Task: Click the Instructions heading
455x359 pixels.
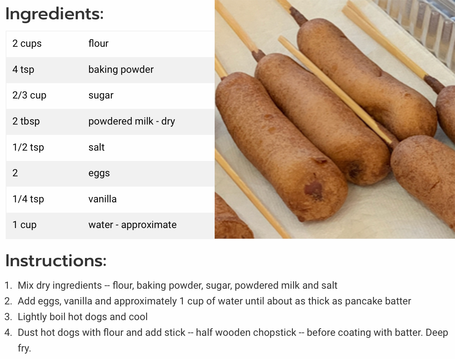Action: coord(56,261)
